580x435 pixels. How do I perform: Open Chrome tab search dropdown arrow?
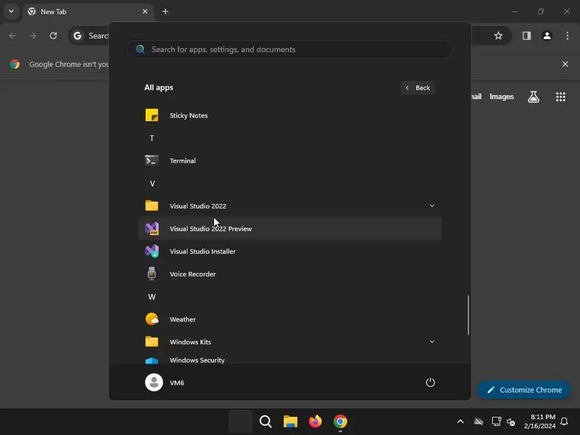[11, 11]
